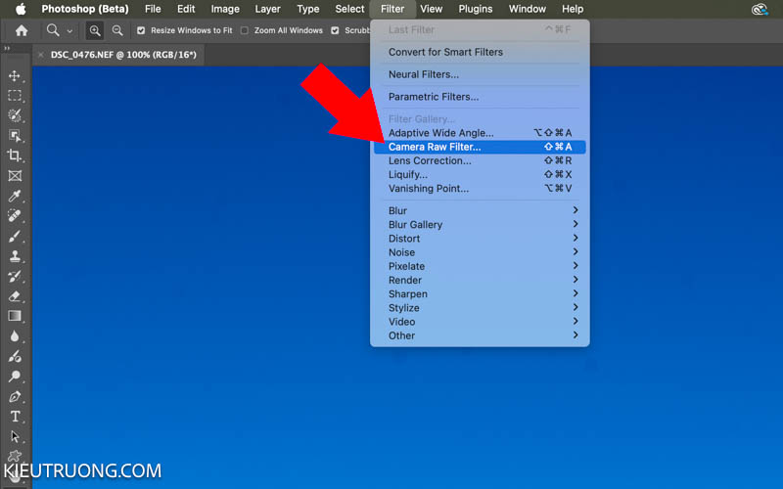Open the Zoom tool preset dropdown
This screenshot has width=783, height=489.
coord(69,31)
